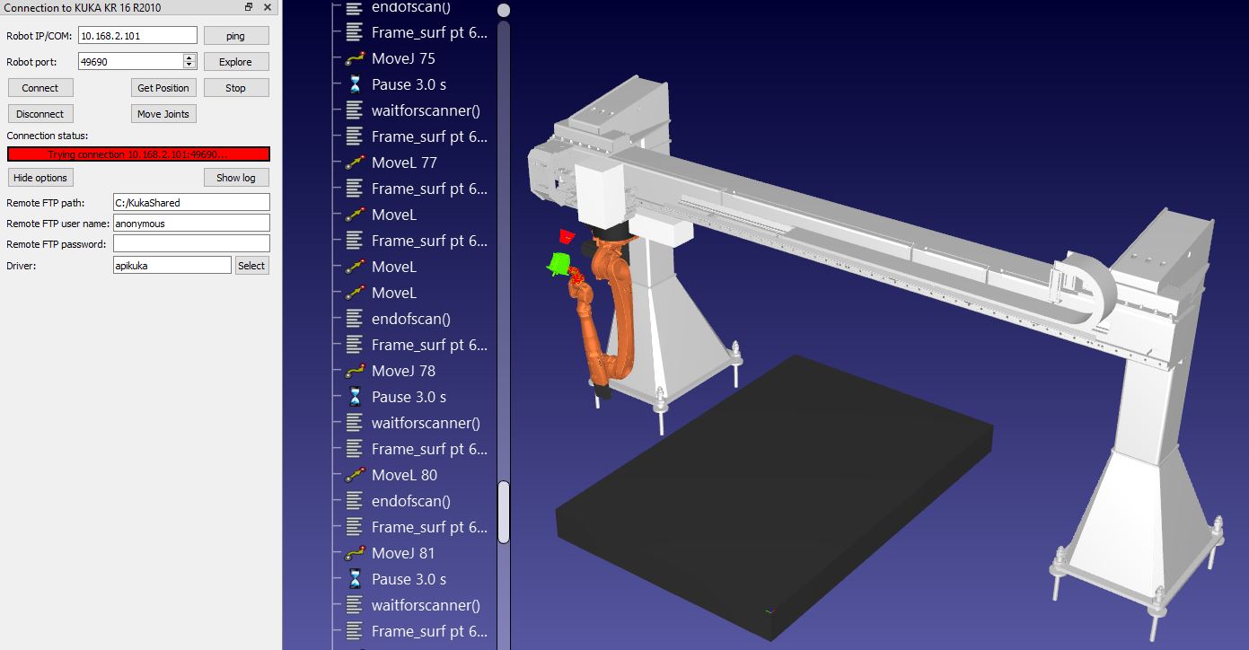Click the MoveJ 75 instruction icon
Viewport: 1249px width, 650px height.
click(355, 58)
